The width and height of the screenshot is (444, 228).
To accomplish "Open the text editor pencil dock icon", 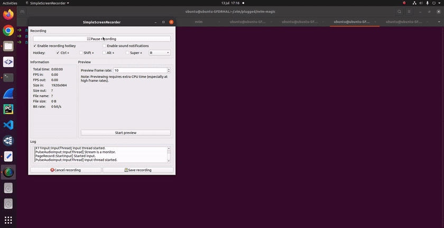I will 8,157.
